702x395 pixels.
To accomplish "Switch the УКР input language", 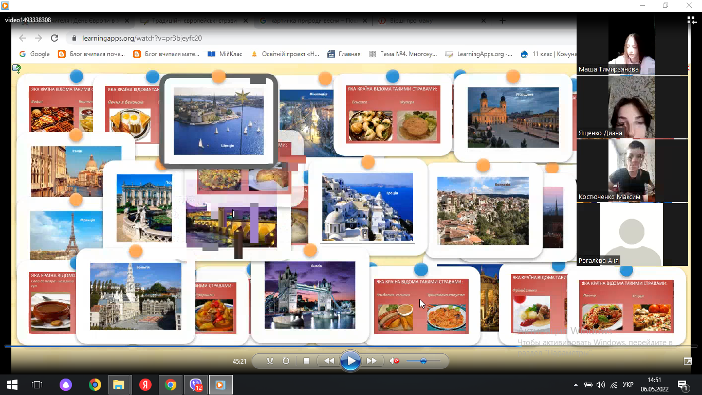I will tap(628, 385).
